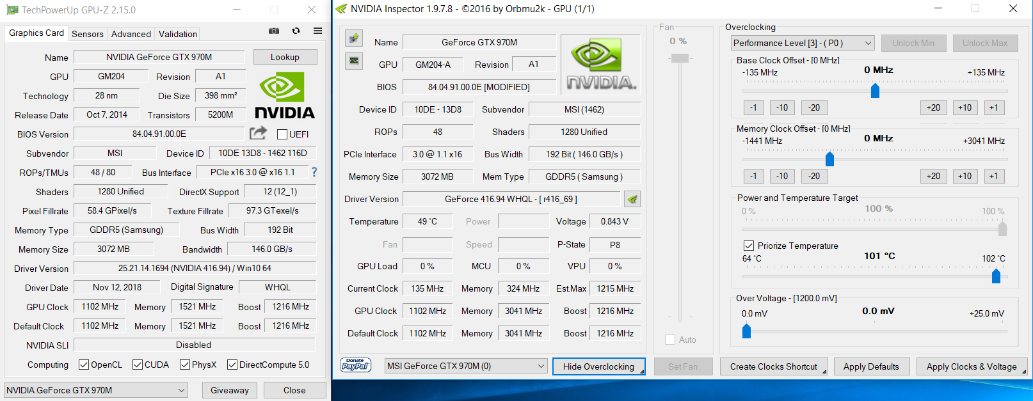Click base clock +10 step button
This screenshot has height=401, width=1033.
(x=965, y=107)
